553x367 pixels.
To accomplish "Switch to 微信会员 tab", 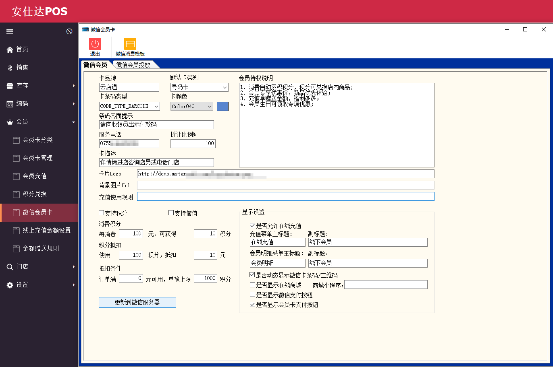I will (x=96, y=65).
